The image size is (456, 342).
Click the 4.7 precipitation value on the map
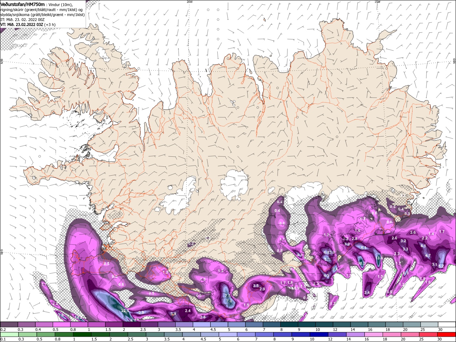tap(428, 255)
